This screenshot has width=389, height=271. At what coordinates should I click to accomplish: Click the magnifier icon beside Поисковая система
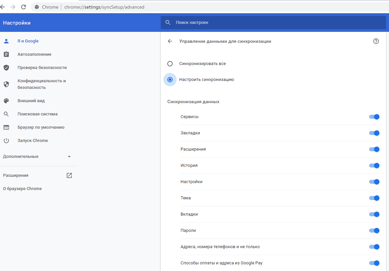pyautogui.click(x=6, y=114)
